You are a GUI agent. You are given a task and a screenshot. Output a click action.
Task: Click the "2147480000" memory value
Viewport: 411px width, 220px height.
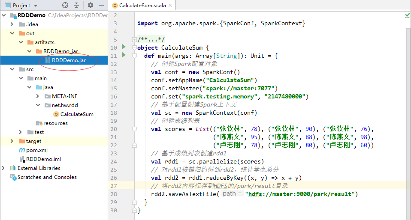coord(285,97)
